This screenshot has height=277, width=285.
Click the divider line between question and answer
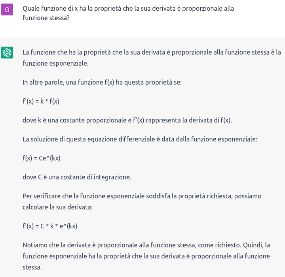tap(142, 37)
